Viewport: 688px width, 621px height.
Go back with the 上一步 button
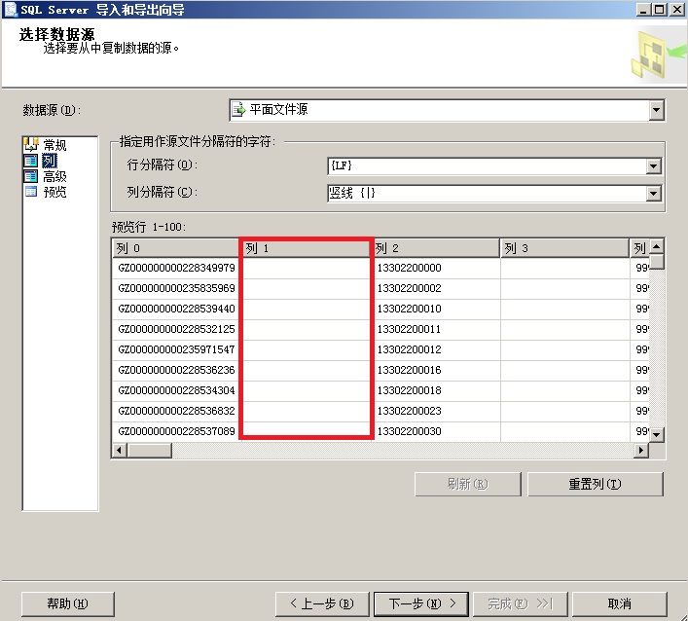[x=321, y=603]
